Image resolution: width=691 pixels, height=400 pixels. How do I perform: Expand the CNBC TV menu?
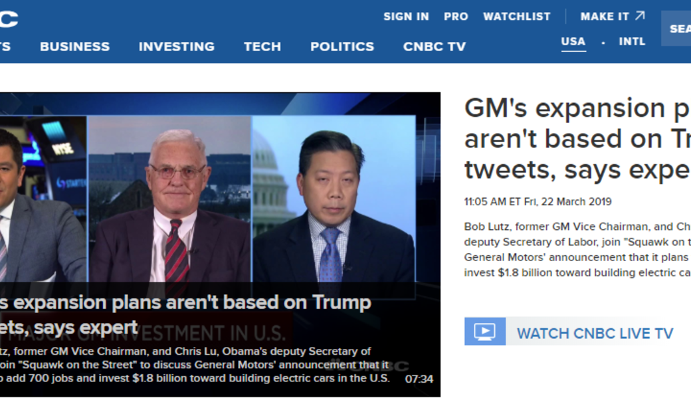coord(434,47)
